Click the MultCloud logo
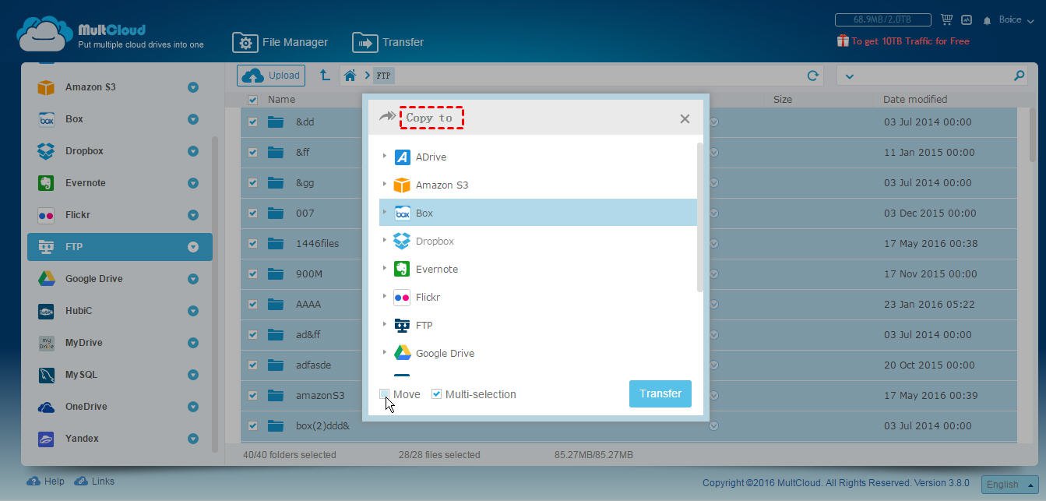 pyautogui.click(x=111, y=34)
